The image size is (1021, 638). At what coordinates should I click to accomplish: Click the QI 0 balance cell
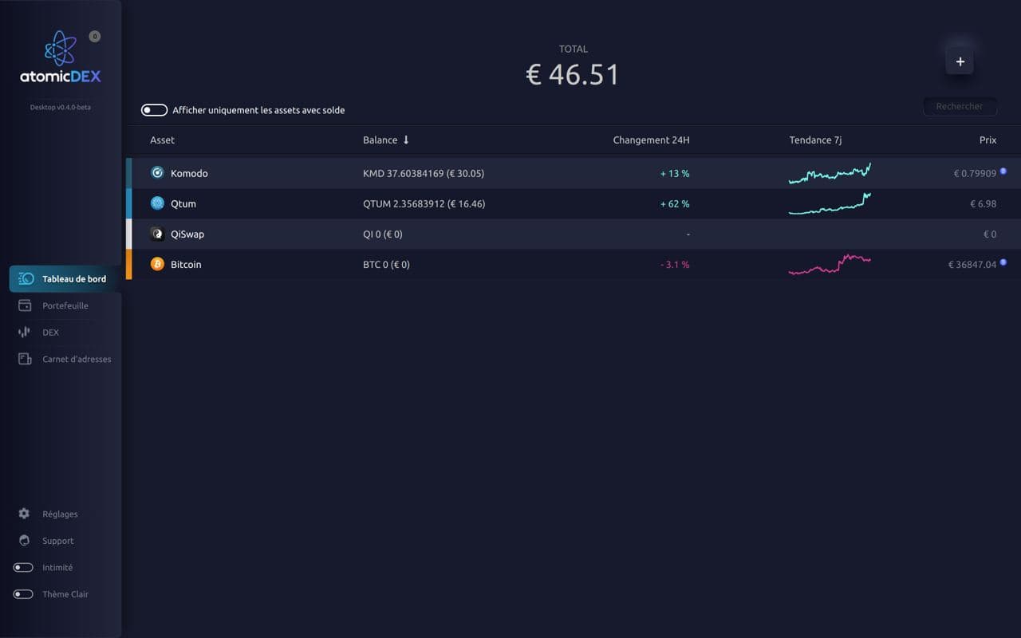[383, 234]
